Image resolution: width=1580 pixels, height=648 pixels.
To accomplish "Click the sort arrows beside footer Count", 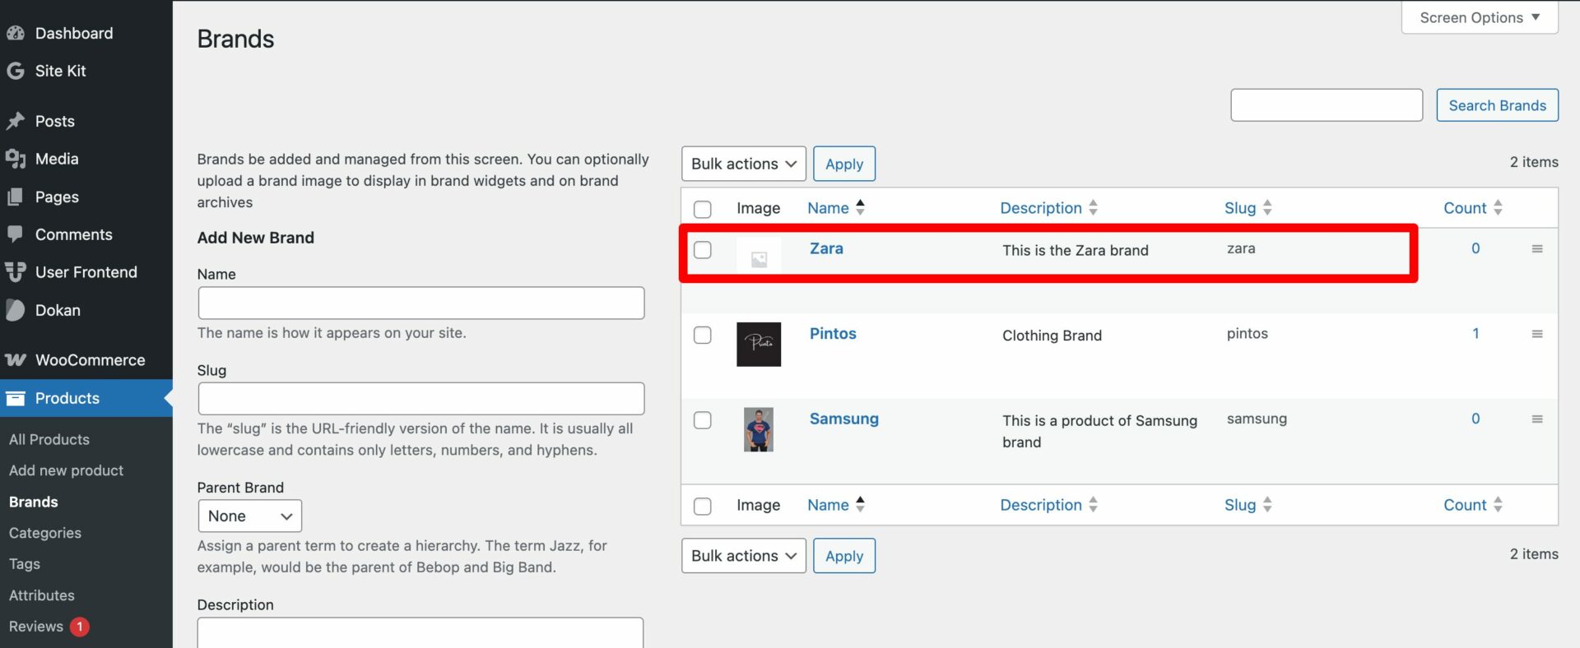I will coord(1498,504).
